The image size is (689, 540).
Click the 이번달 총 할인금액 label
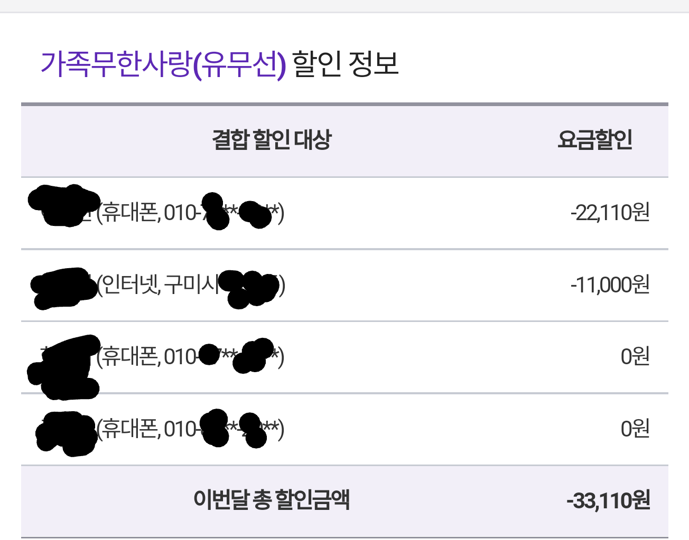[272, 500]
